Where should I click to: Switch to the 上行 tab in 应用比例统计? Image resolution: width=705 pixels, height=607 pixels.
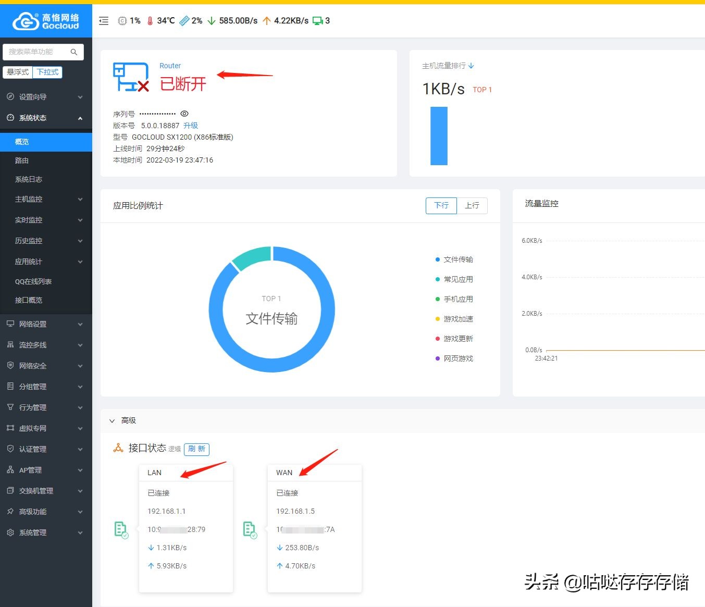(472, 205)
